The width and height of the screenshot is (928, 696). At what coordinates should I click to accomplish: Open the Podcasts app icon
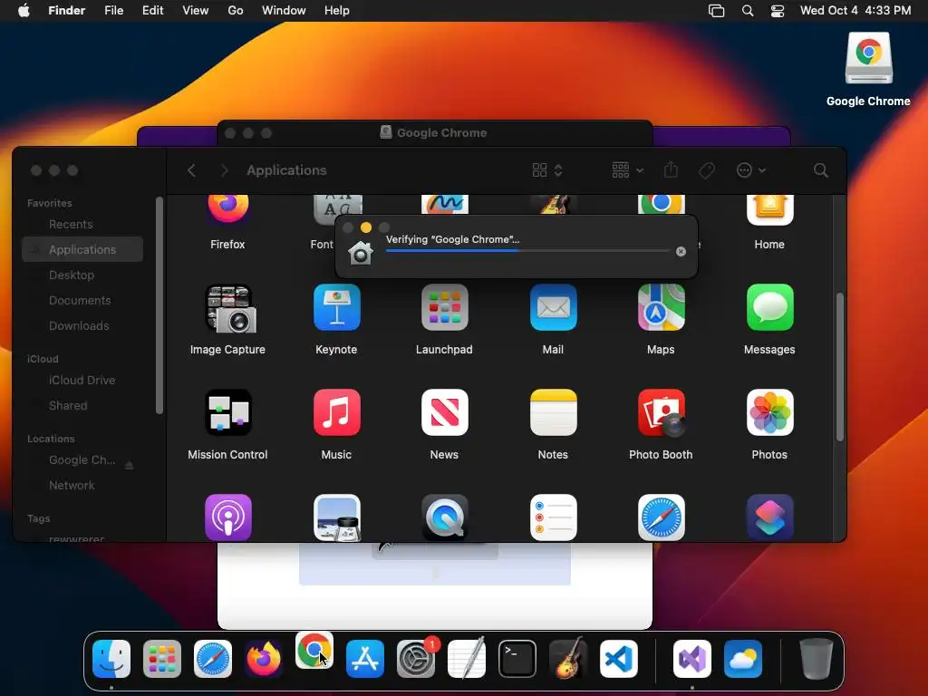228,517
